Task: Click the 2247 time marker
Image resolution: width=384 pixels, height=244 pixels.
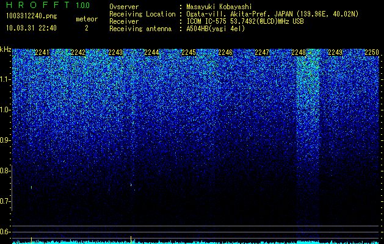Action: click(262, 52)
